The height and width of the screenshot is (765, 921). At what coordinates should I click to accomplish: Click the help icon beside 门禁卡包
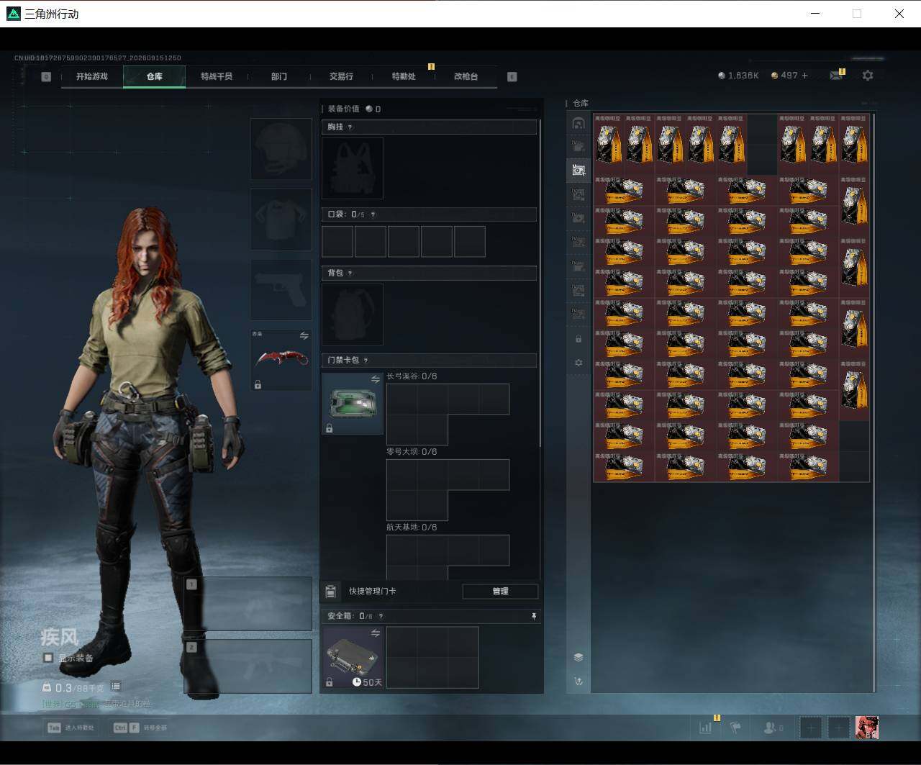(366, 361)
